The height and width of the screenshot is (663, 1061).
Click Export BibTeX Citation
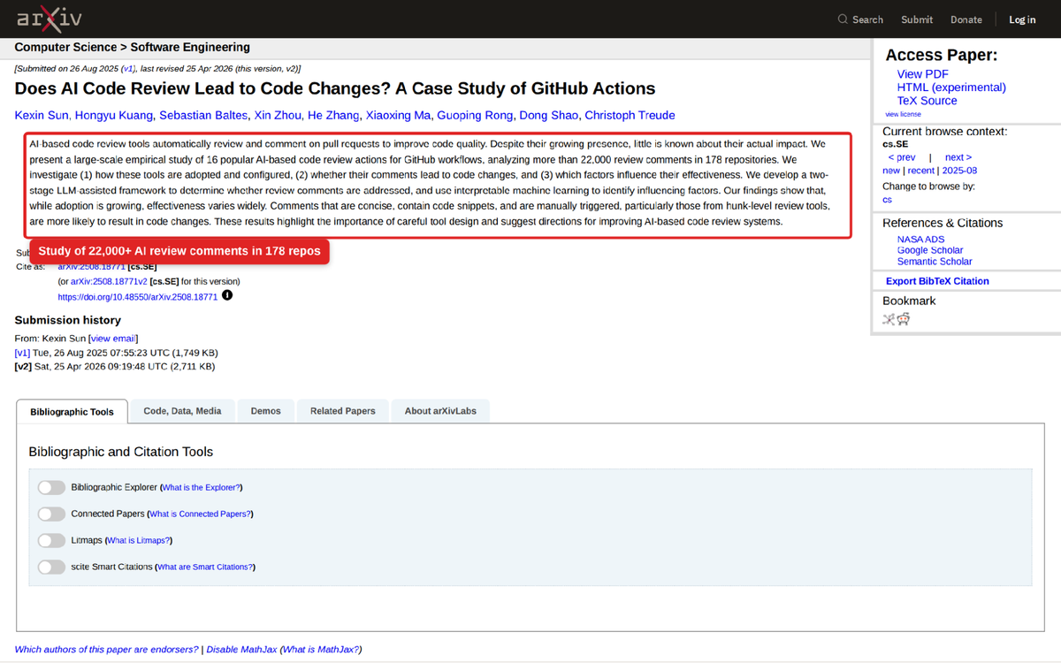pyautogui.click(x=937, y=281)
